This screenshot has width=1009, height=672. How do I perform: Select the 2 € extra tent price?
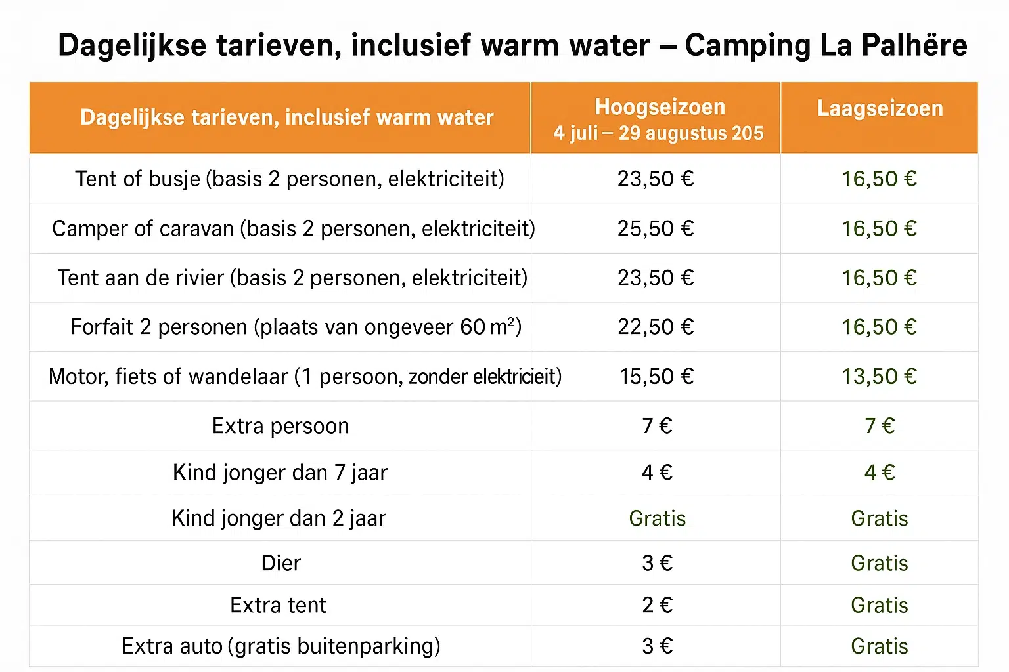(x=657, y=605)
